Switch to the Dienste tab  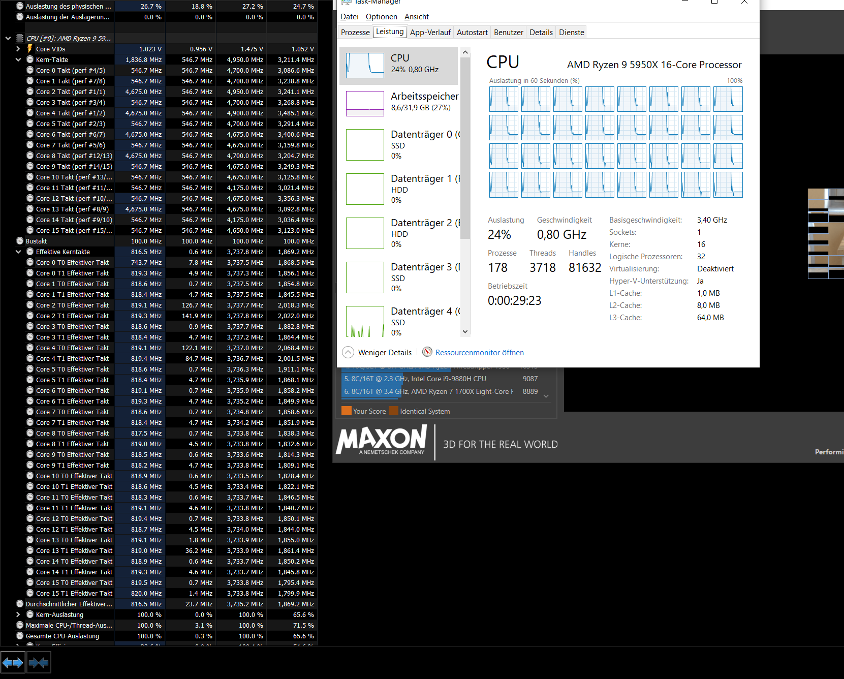[x=572, y=32]
